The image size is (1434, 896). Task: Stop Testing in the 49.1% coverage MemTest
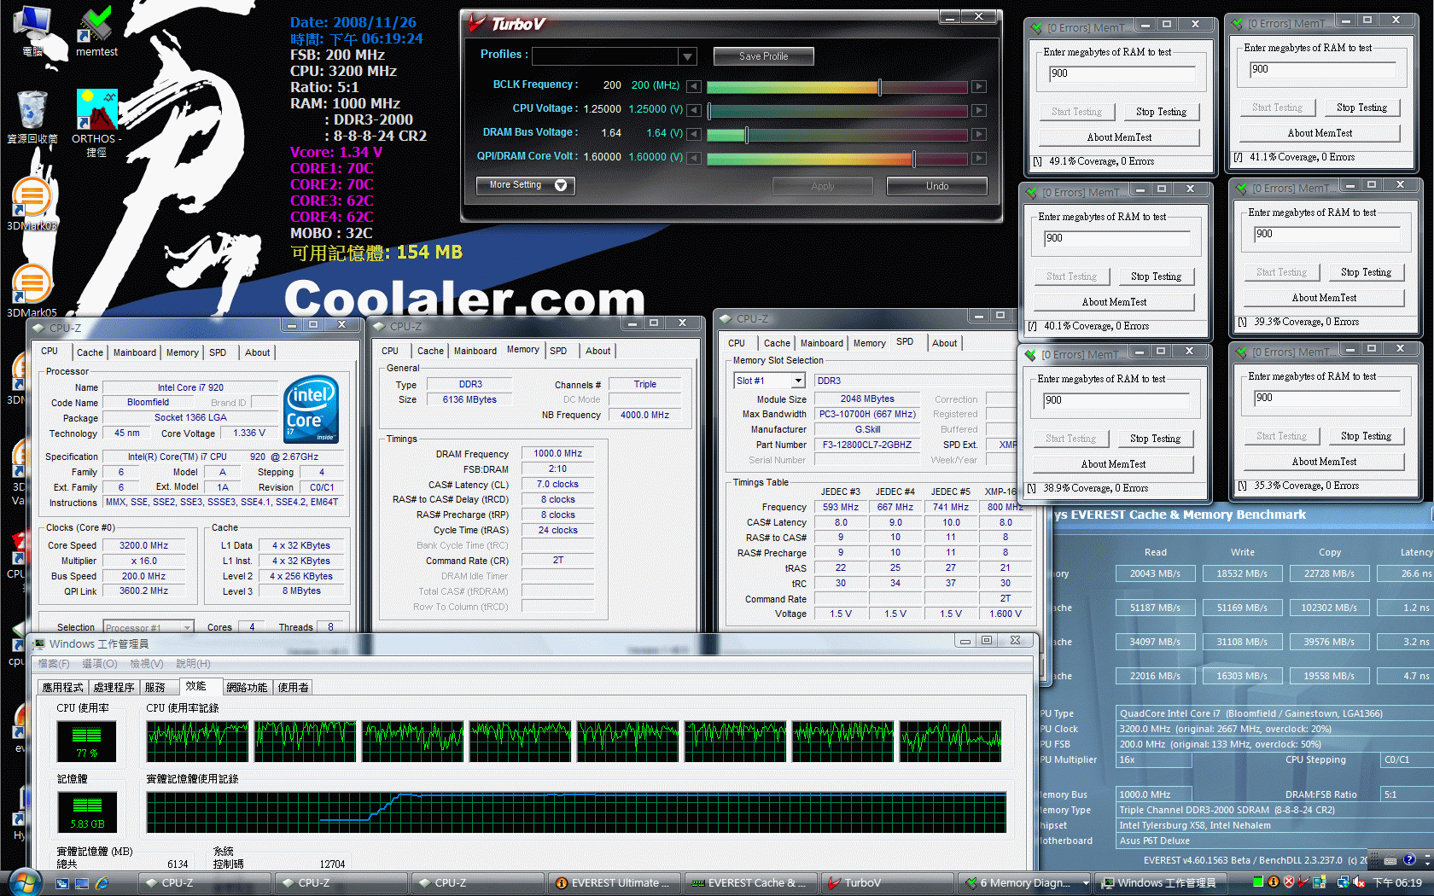click(1161, 112)
